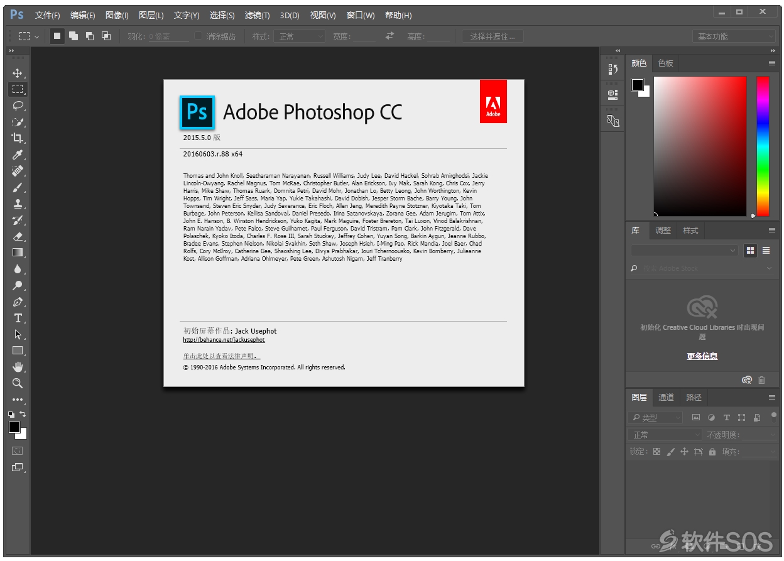The image size is (784, 561).
Task: Switch Libraries to grid view
Action: click(x=750, y=250)
